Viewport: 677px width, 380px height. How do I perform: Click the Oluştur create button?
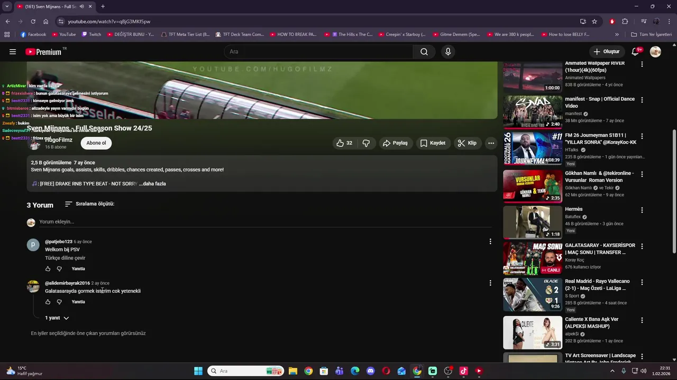[x=606, y=52]
